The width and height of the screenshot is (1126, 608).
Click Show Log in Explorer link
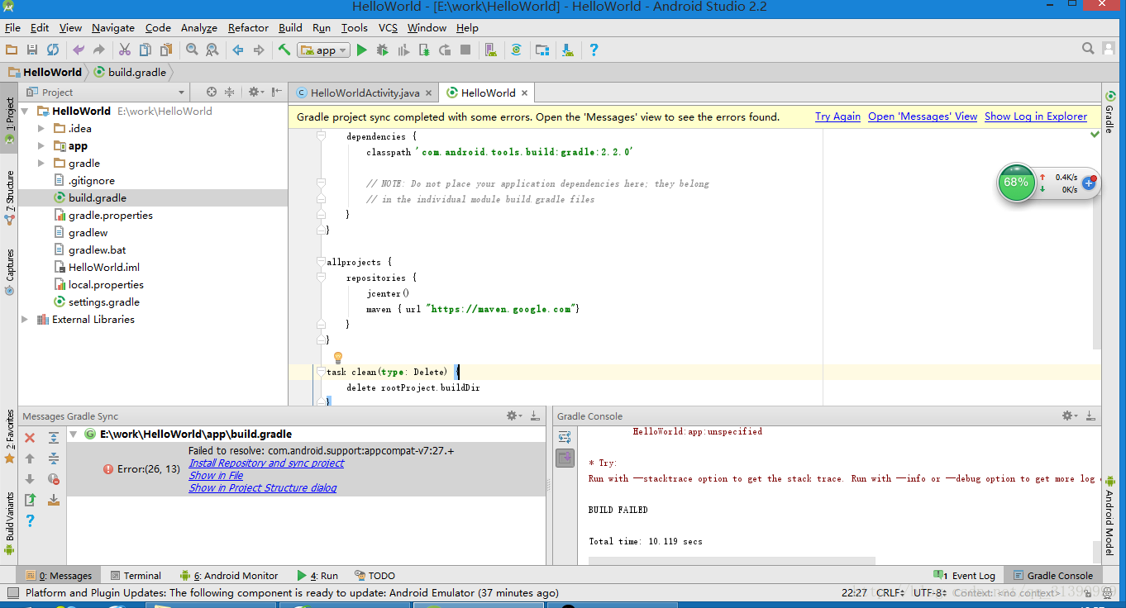coord(1036,116)
